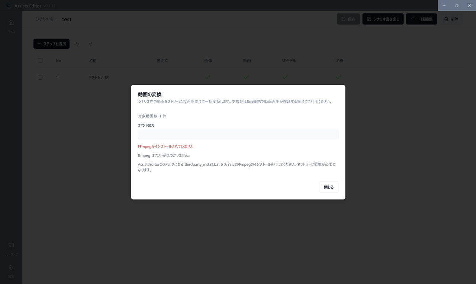Click the 削除 trash icon button
Image resolution: width=476 pixels, height=284 pixels.
coord(451,19)
